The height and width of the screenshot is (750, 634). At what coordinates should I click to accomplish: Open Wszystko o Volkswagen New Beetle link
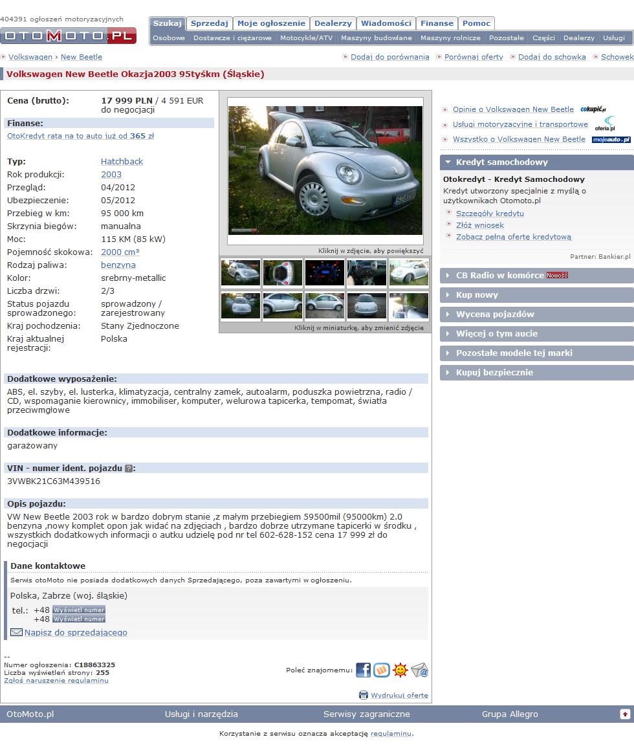tap(519, 139)
